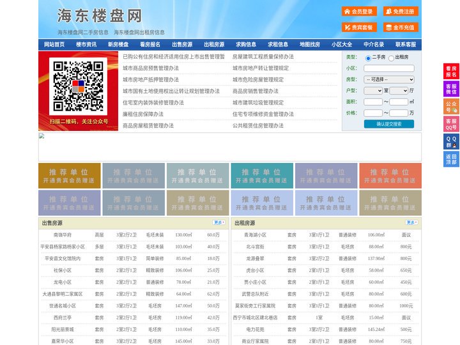460x345 pixels.
Task: Expand the 房型 可选择 dropdown
Action: 389,79
